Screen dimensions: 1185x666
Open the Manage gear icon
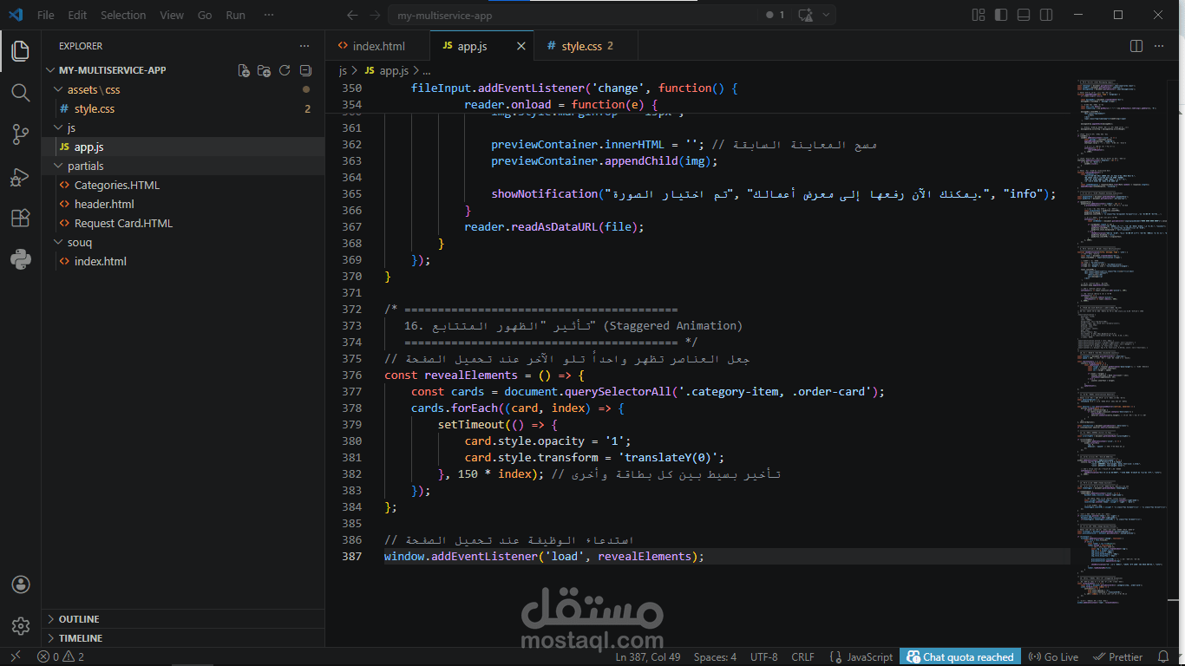[21, 626]
